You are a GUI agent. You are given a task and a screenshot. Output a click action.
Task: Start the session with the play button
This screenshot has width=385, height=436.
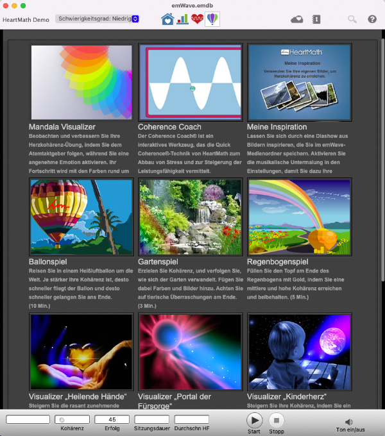pos(255,421)
